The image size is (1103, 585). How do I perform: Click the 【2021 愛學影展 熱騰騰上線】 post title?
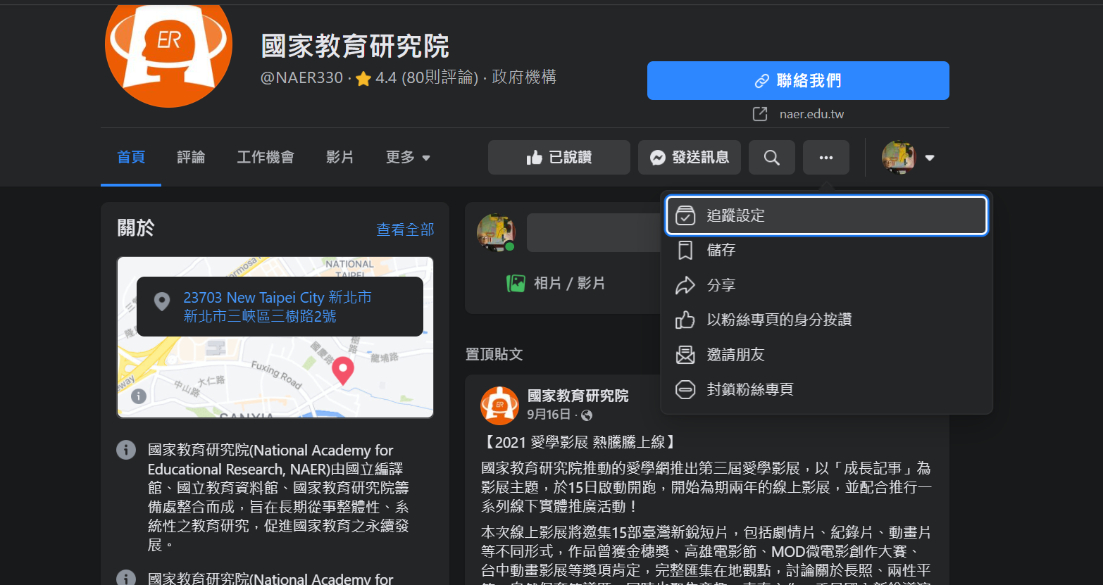pos(580,442)
